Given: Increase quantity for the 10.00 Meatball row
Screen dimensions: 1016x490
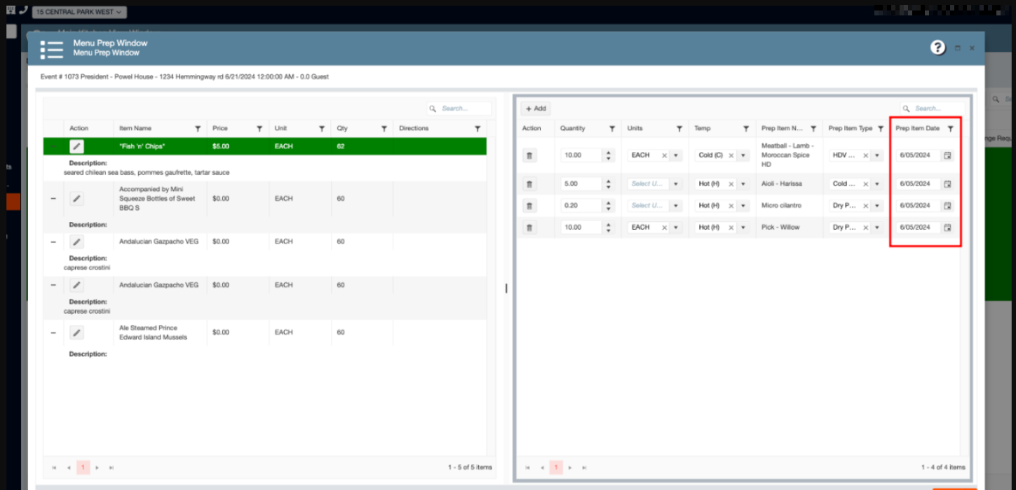Looking at the screenshot, I should tap(608, 153).
